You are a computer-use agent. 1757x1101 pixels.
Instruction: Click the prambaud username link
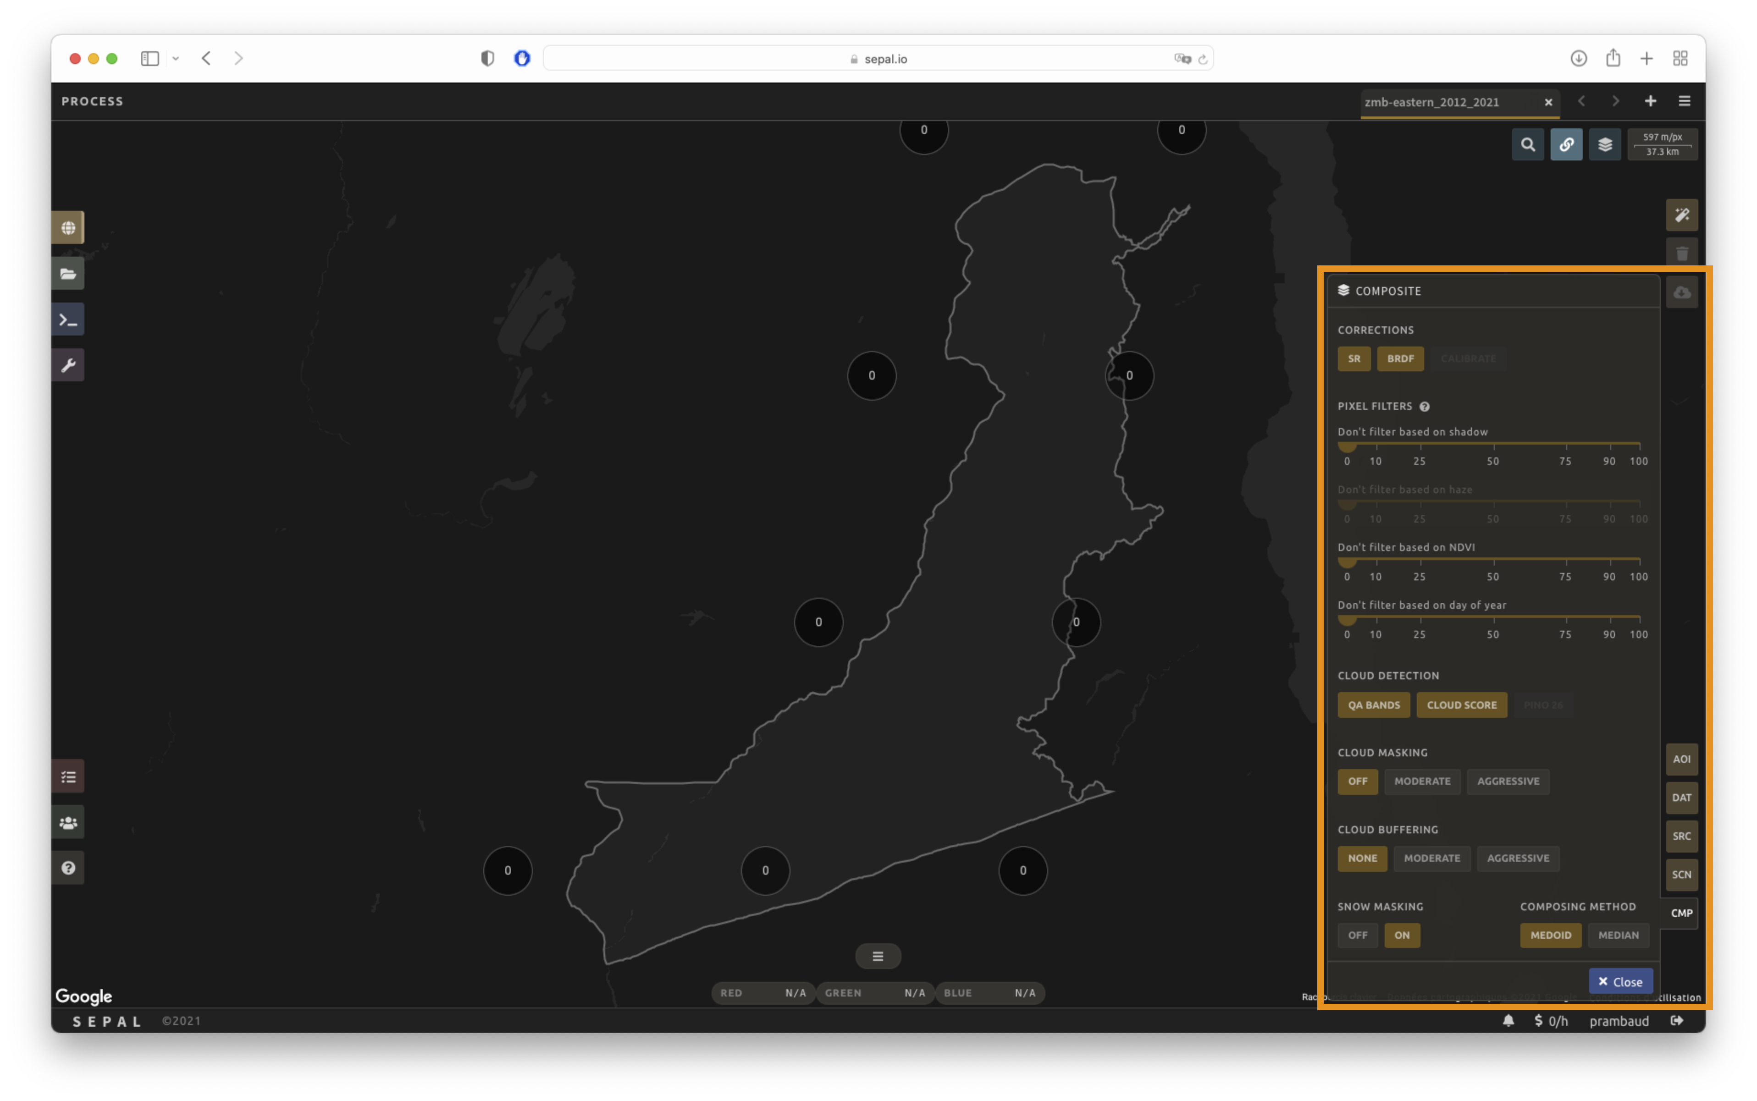[1619, 1021]
